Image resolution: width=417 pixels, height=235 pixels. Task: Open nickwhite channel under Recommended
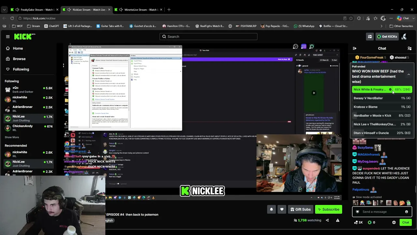pyautogui.click(x=29, y=154)
